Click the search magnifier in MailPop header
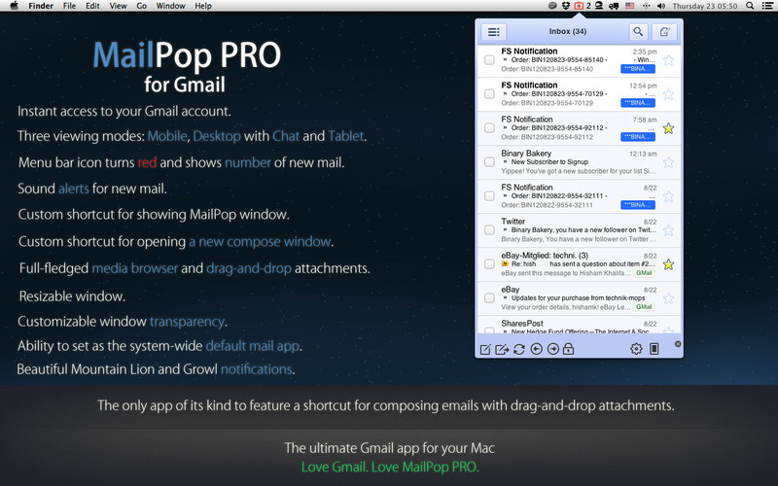Screen dimensions: 778x486 pos(638,32)
